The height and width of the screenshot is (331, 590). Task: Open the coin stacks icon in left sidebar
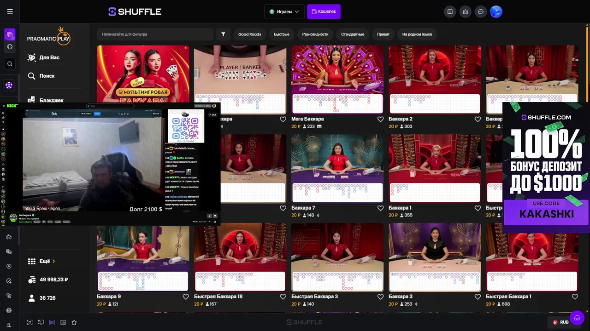(x=9, y=252)
